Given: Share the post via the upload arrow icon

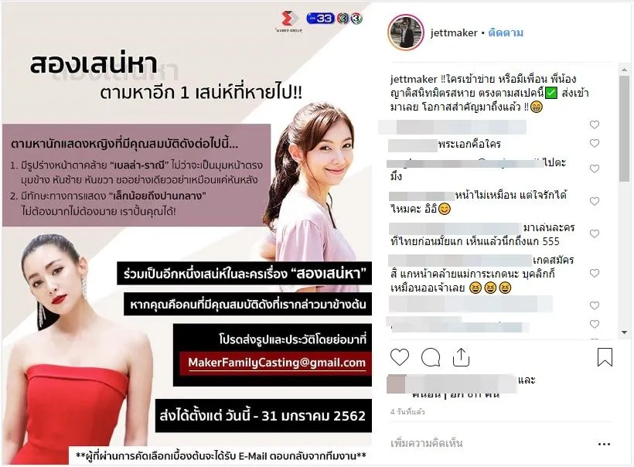Looking at the screenshot, I should point(461,357).
